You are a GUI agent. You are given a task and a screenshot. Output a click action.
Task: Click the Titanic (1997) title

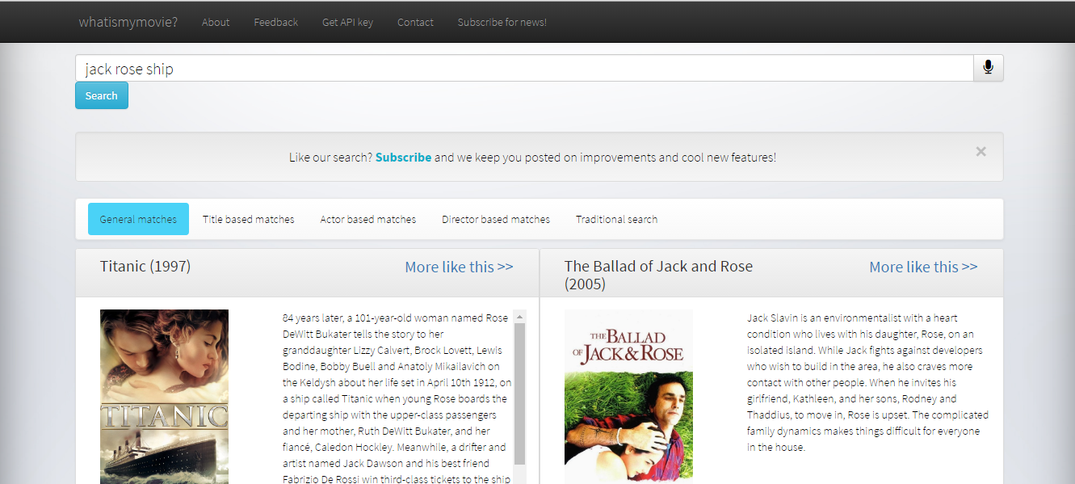coord(145,266)
